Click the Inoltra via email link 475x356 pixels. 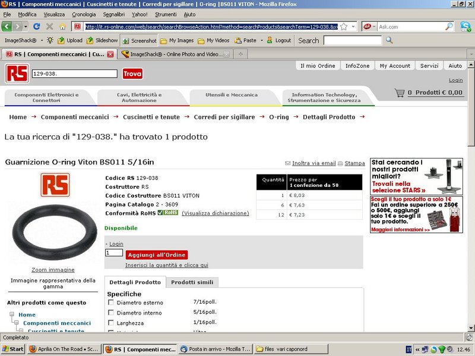(314, 163)
